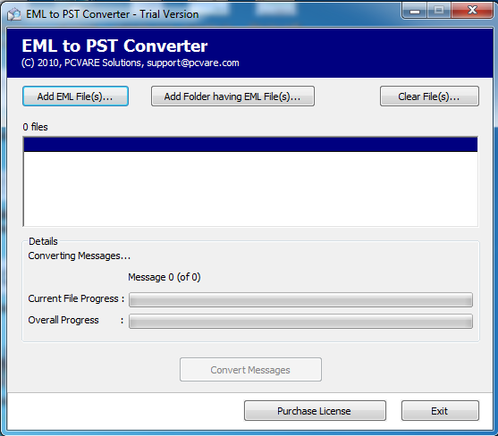Click the '0 files' count label
The width and height of the screenshot is (498, 436).
point(35,127)
